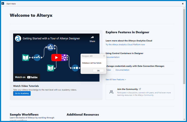Viewport: 187px width, 122px height.
Task: Click the Text Input book icon in video
Action: [50, 68]
